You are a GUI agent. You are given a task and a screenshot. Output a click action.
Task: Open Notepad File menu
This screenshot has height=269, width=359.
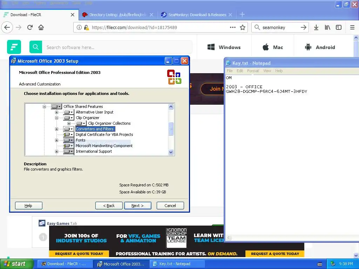[x=230, y=71]
